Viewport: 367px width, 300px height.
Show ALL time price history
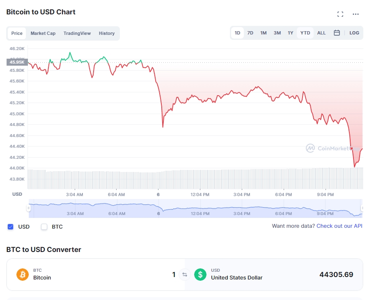click(321, 33)
